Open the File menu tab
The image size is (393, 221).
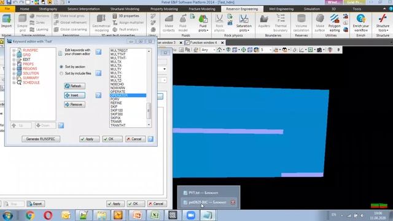pos(7,9)
